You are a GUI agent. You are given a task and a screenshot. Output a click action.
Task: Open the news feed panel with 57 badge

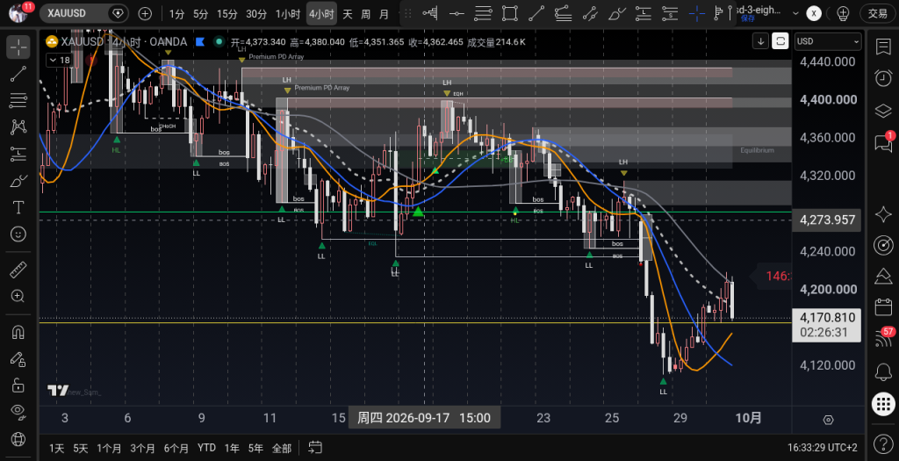[883, 338]
